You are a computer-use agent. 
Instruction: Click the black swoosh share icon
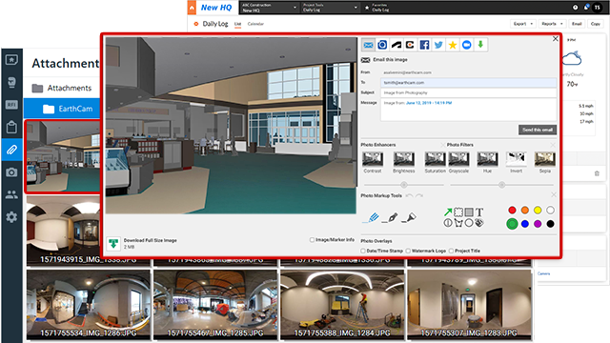[396, 45]
